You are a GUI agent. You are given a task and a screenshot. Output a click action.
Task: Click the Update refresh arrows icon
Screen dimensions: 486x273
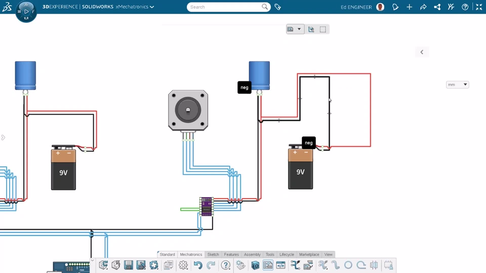click(x=154, y=265)
